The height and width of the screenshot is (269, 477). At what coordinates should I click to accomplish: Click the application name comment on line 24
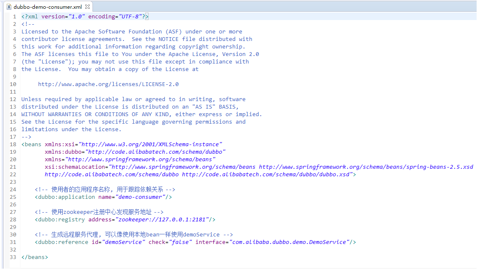pos(105,190)
